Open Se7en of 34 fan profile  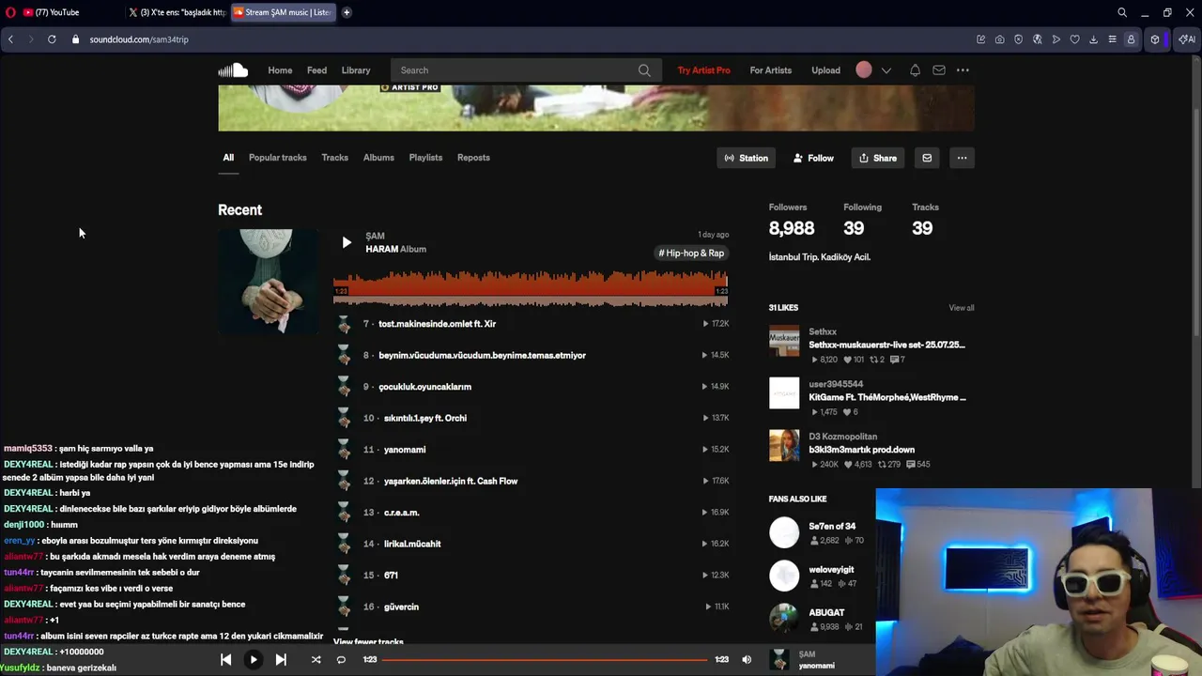[832, 527]
